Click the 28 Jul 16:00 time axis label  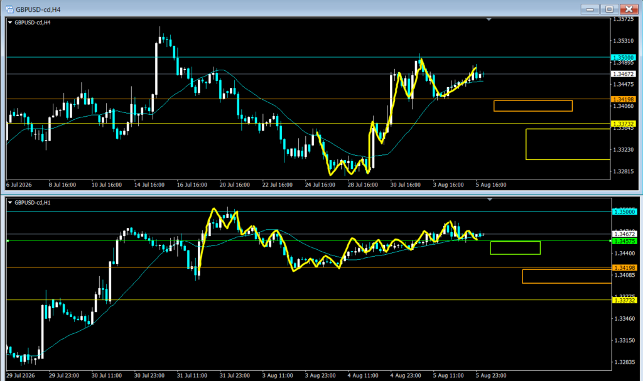coord(362,185)
